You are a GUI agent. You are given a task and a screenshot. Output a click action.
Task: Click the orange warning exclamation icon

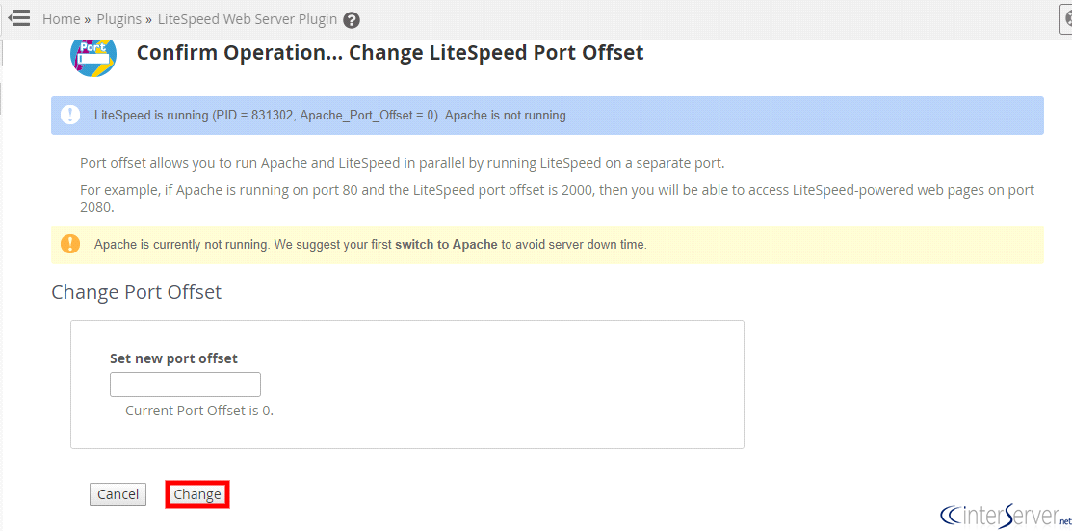[70, 244]
